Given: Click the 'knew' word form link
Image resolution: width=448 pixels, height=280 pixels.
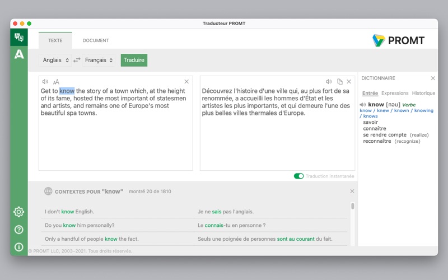Looking at the screenshot, I should [x=383, y=110].
